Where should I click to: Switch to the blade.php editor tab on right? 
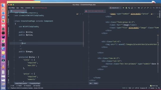95,11
